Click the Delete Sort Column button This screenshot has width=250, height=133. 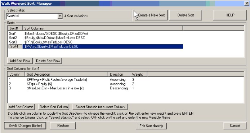[x=54, y=107]
